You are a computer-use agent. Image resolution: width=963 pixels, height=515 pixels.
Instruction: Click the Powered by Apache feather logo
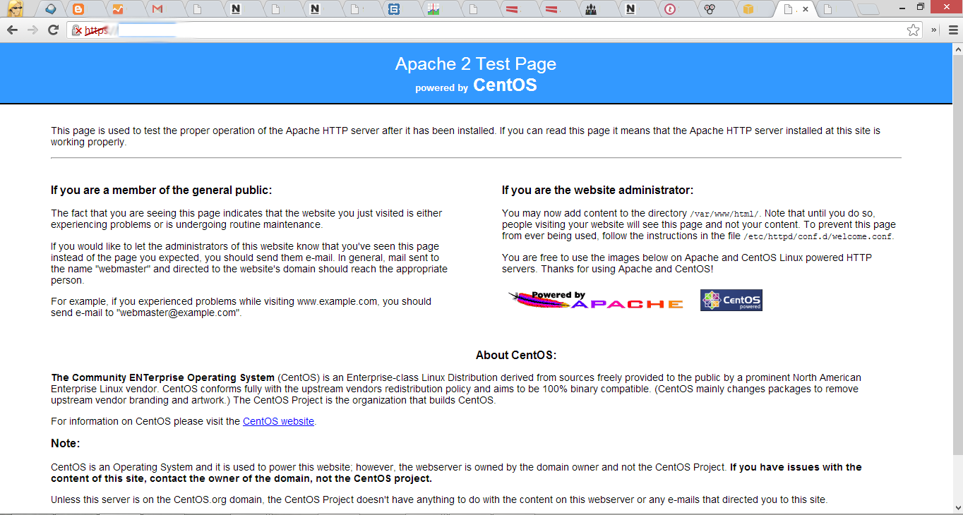tap(596, 300)
